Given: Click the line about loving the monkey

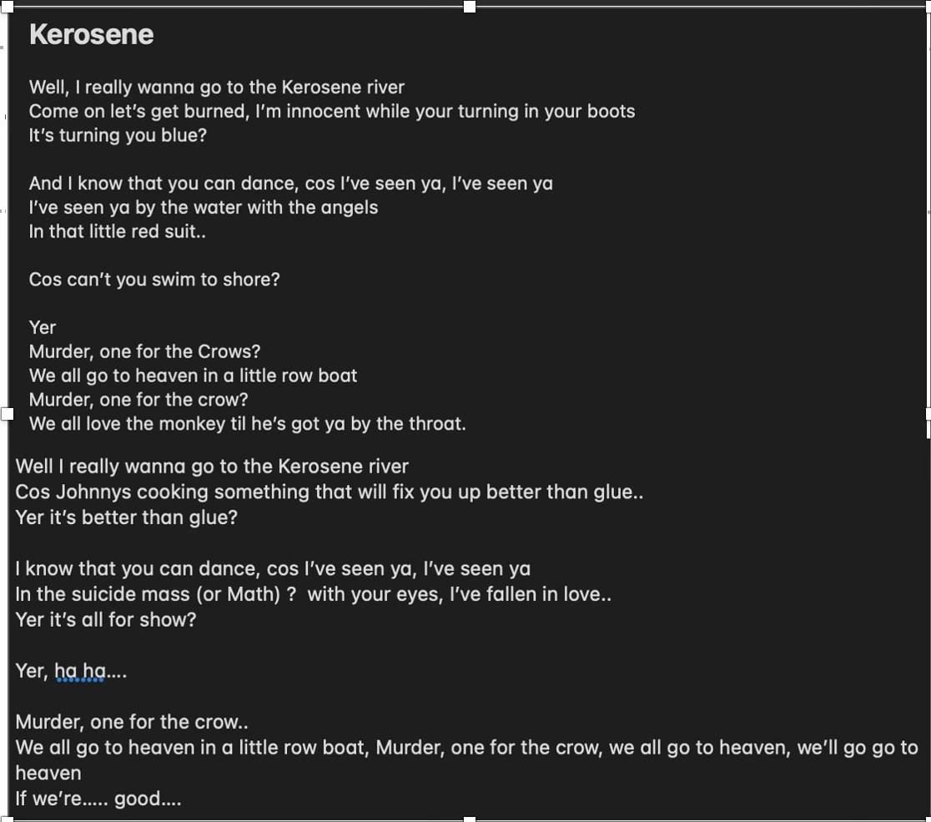Looking at the screenshot, I should tap(248, 423).
